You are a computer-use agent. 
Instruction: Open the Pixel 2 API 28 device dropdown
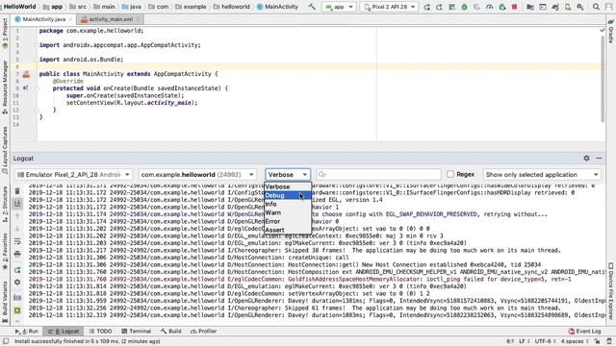[x=389, y=7]
